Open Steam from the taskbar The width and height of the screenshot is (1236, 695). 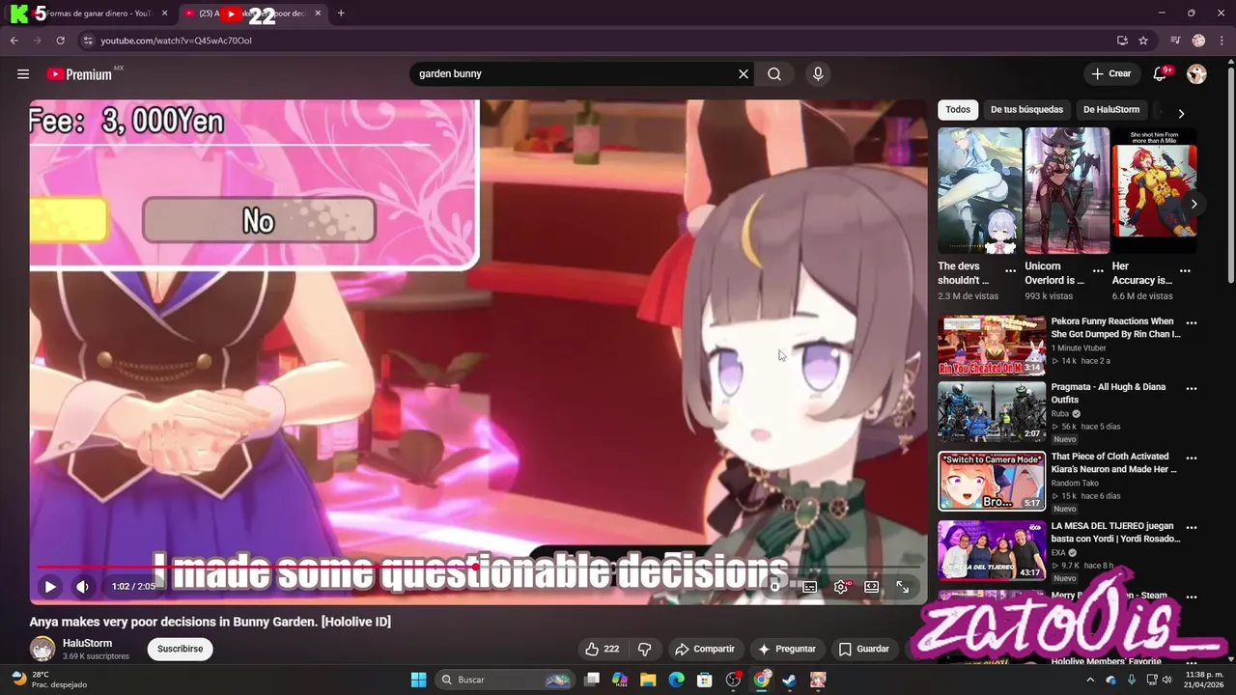(790, 680)
